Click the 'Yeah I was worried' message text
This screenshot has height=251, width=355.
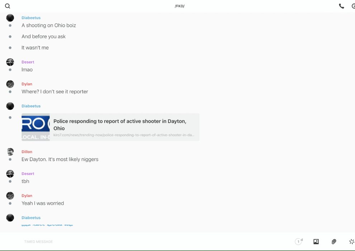[43, 203]
